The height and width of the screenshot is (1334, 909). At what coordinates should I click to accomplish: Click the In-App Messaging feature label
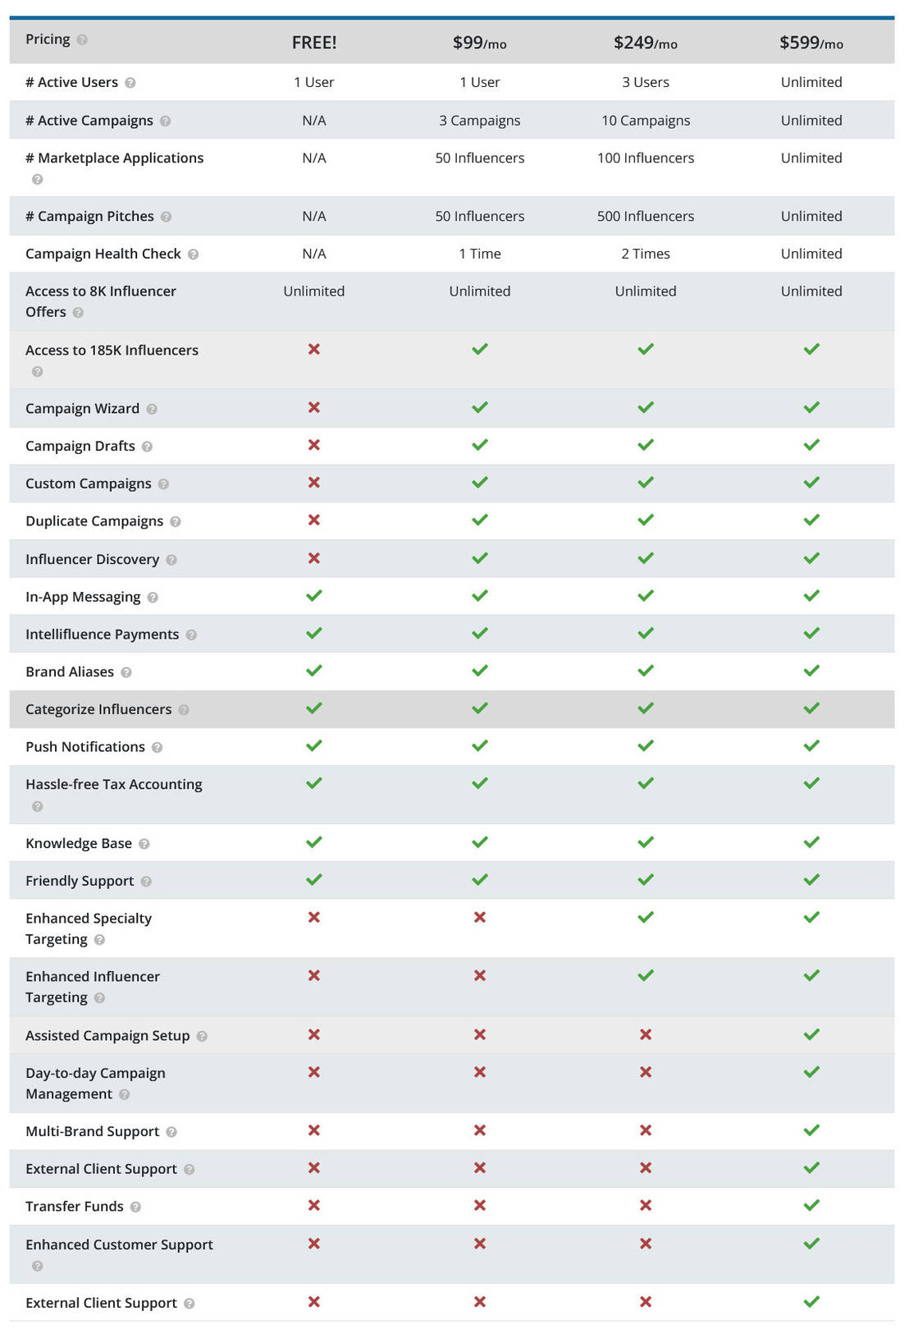pyautogui.click(x=83, y=597)
